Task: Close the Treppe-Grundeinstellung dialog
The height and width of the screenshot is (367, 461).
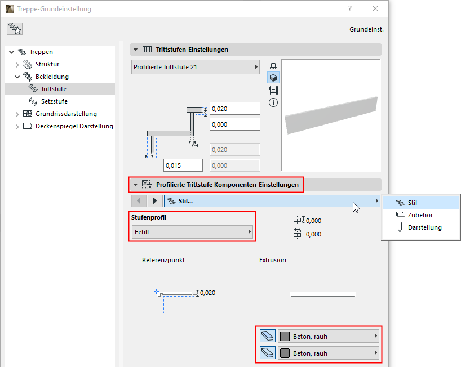Action: coord(375,9)
